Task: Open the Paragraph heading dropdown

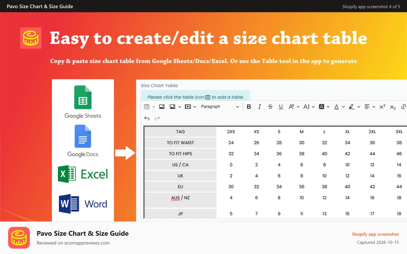Action: tap(220, 107)
